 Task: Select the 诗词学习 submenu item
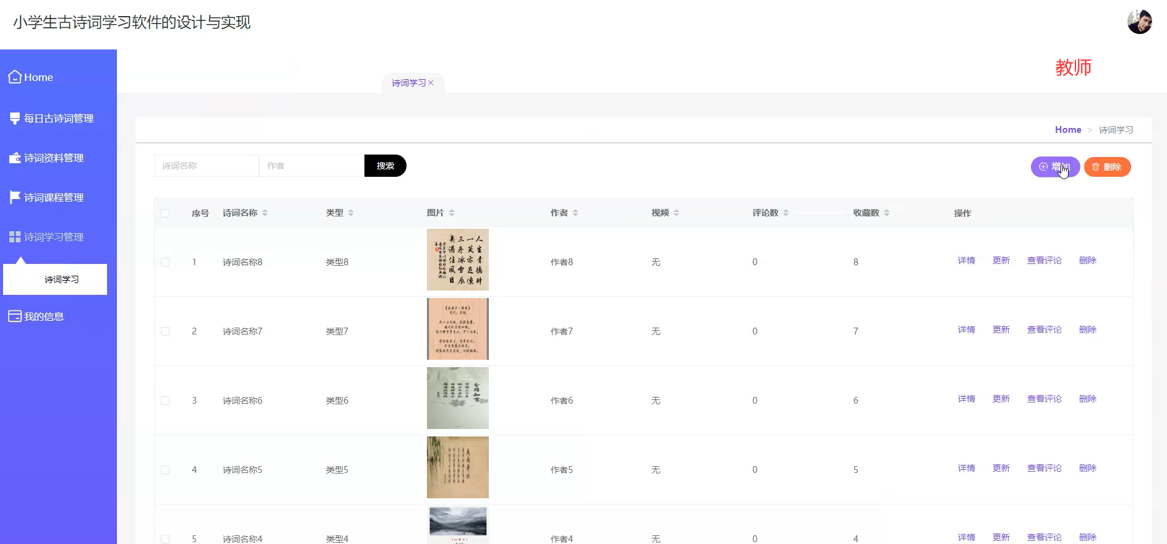[x=55, y=279]
